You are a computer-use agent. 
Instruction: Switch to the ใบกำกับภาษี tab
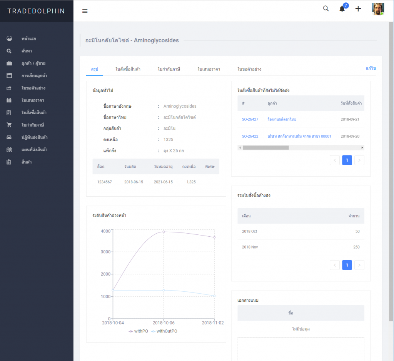169,69
